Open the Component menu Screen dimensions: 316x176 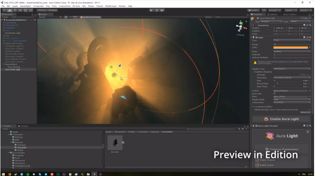(38, 6)
